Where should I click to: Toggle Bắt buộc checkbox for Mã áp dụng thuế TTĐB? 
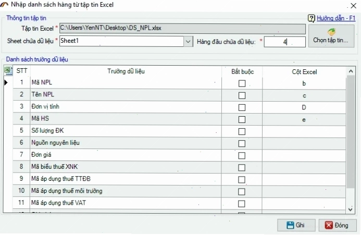(x=242, y=179)
